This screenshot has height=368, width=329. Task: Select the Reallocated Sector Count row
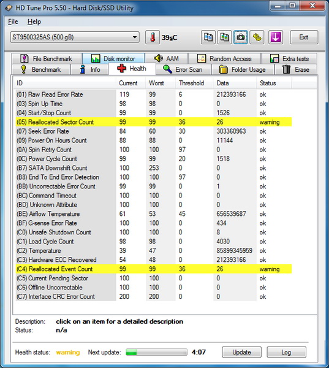154,122
